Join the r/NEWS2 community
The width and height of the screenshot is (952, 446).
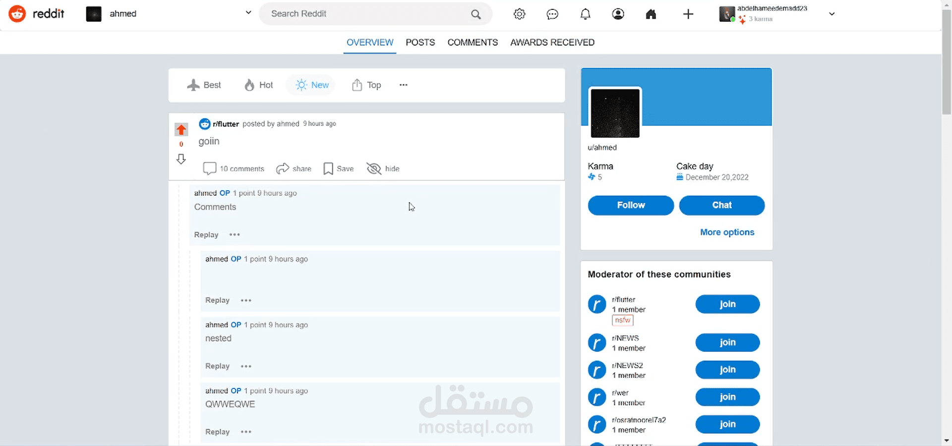727,370
